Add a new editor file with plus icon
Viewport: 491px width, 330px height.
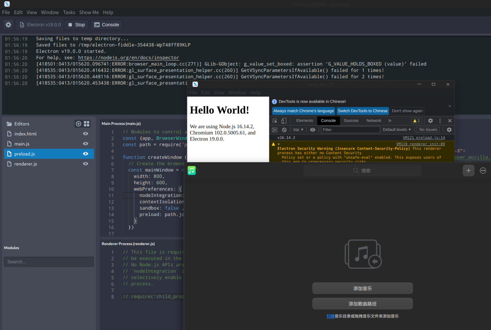click(78, 124)
